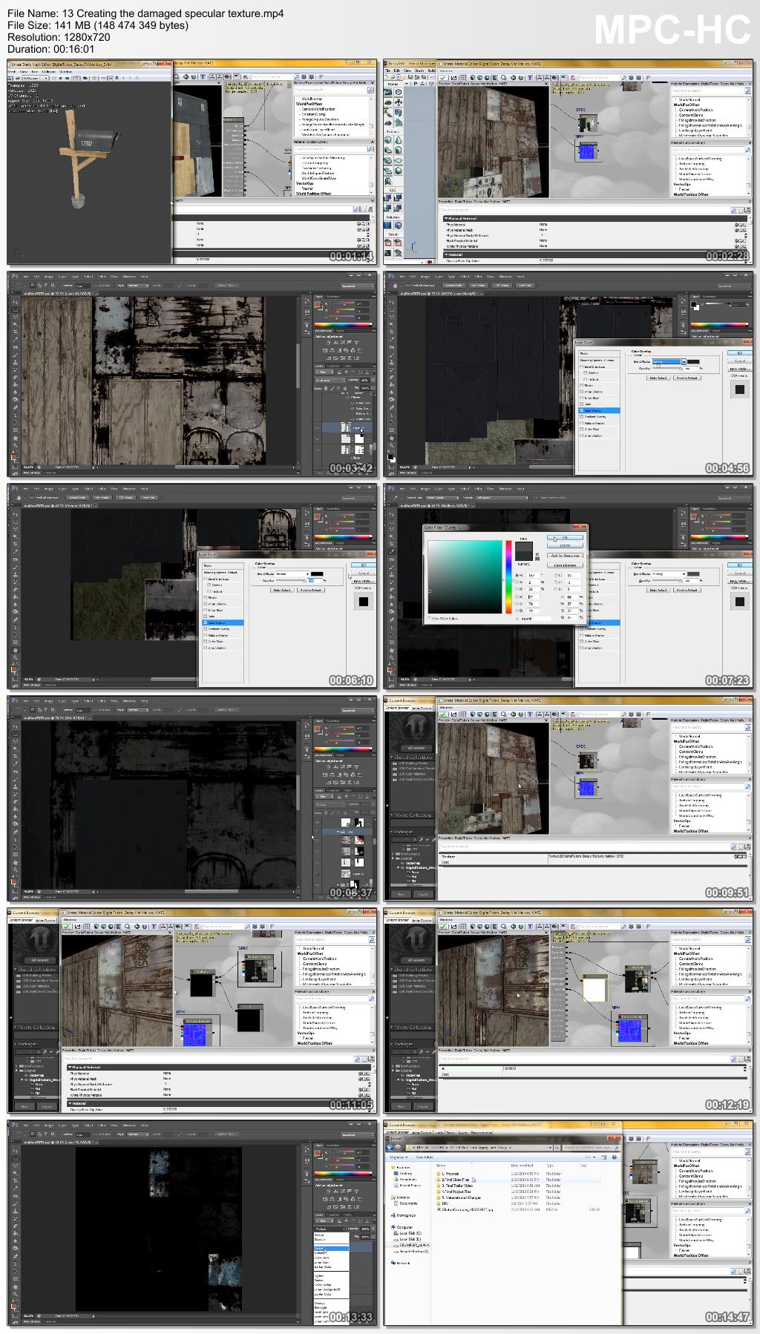
Task: Open the Organize dropdown in Import dialog
Action: 399,1157
